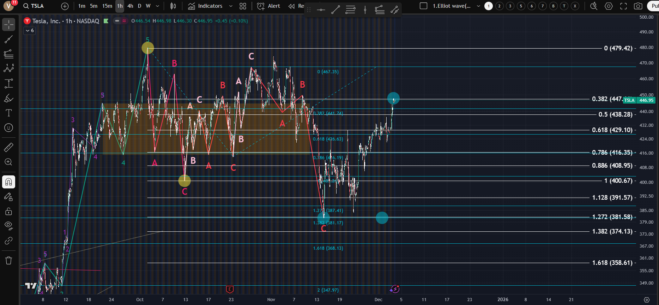Switch to the 15m timeframe
The width and height of the screenshot is (659, 305).
coord(107,6)
